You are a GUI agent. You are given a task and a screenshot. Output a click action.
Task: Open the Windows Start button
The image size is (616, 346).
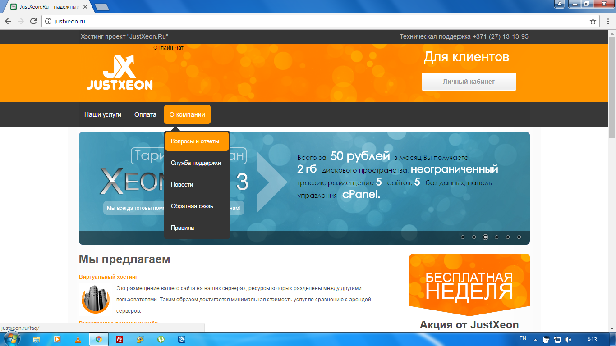click(x=12, y=339)
